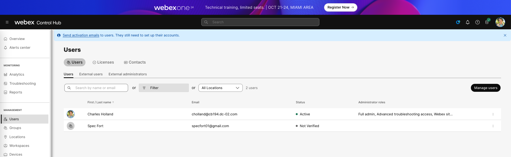Click Send activation emails link
This screenshot has height=157, width=511.
click(x=81, y=35)
